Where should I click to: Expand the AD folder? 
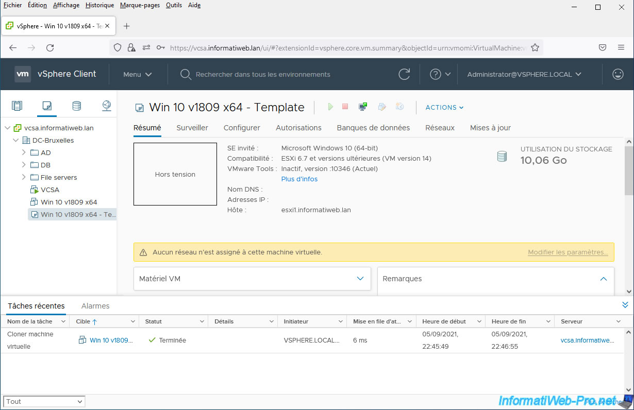pos(24,152)
